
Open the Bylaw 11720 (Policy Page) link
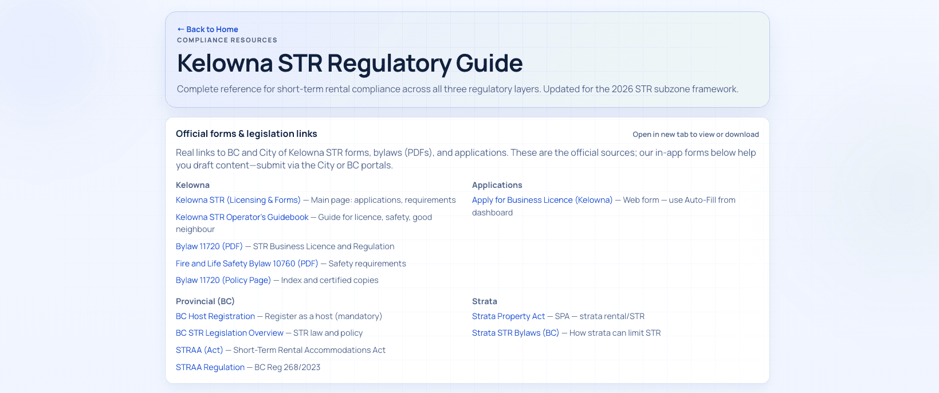pyautogui.click(x=223, y=280)
